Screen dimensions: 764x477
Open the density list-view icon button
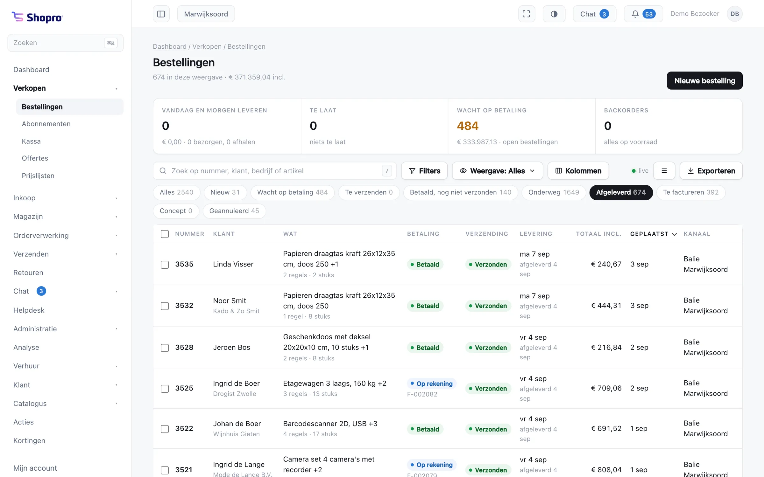(x=664, y=171)
